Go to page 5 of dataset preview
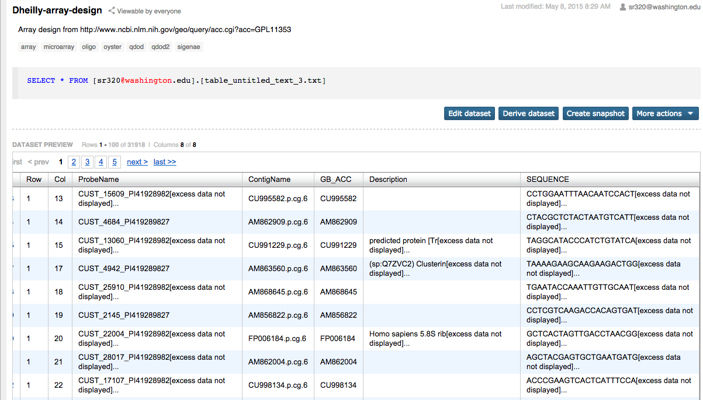 (x=115, y=162)
